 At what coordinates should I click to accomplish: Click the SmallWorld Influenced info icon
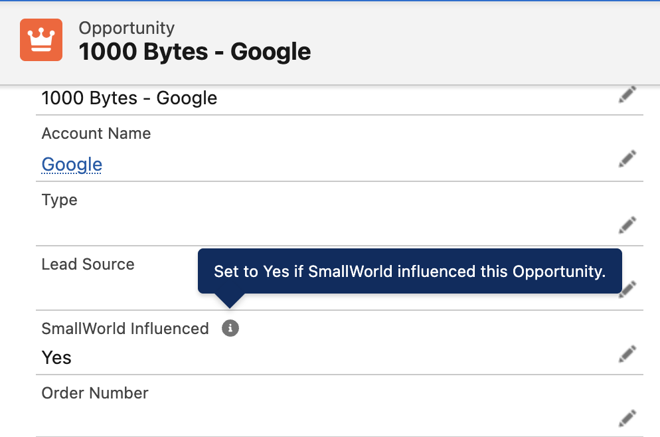click(x=230, y=328)
